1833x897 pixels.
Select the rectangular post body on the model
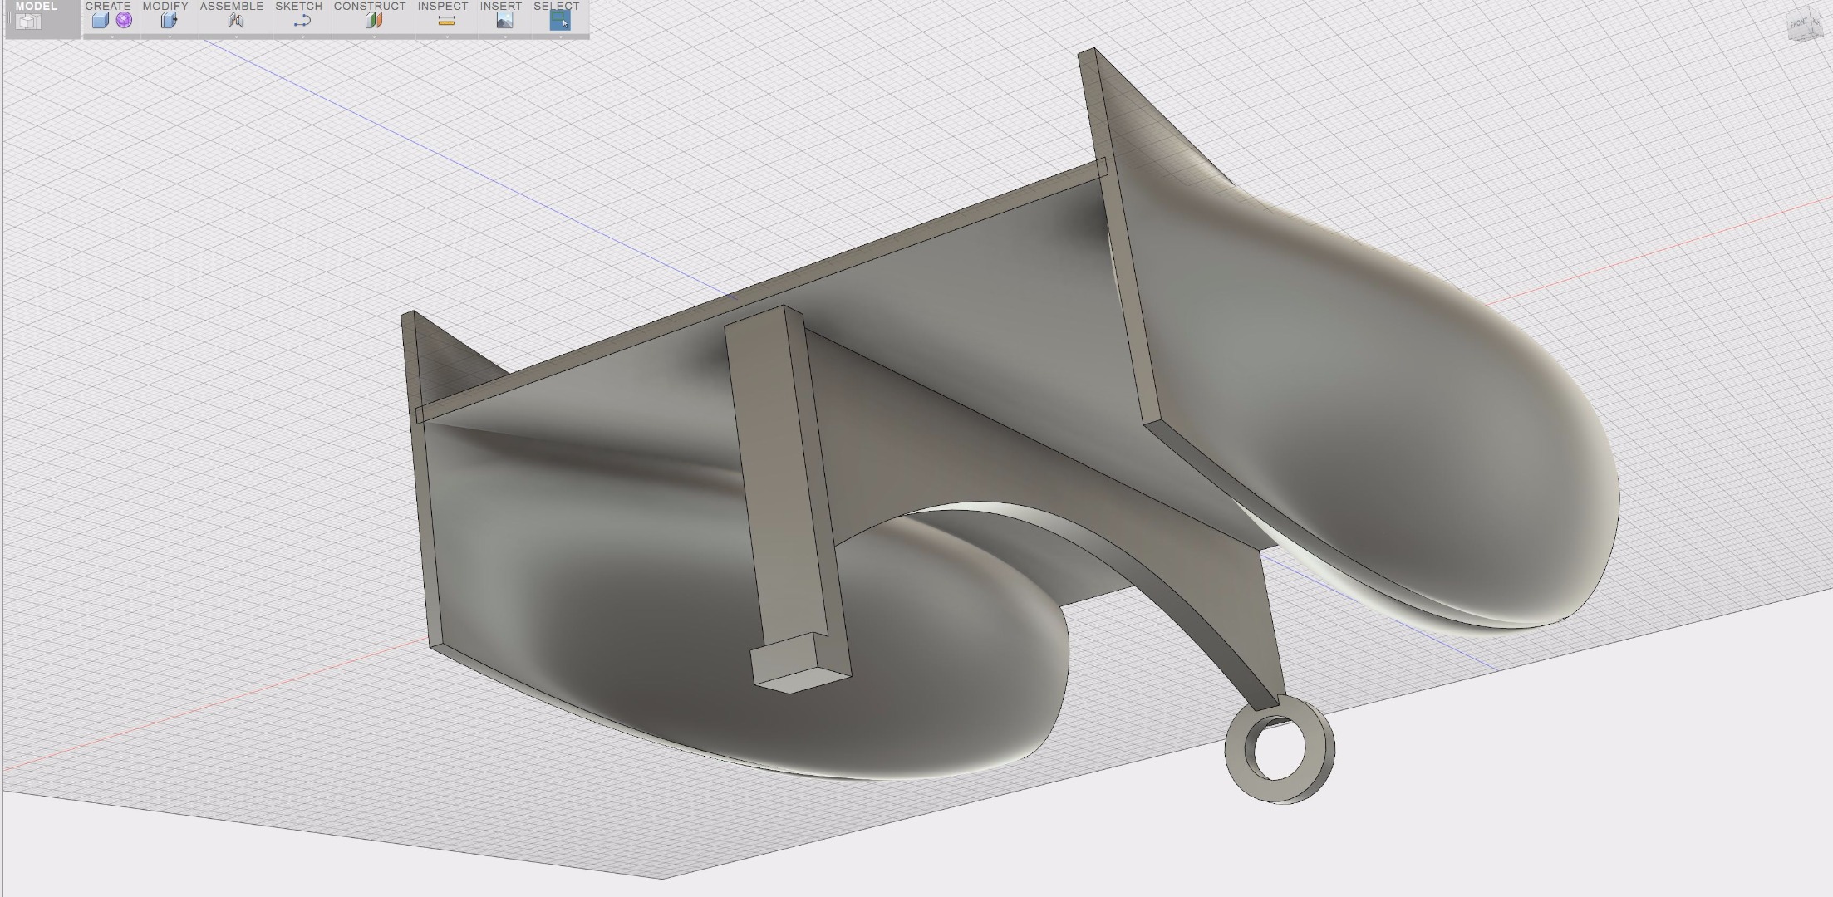[x=785, y=498]
